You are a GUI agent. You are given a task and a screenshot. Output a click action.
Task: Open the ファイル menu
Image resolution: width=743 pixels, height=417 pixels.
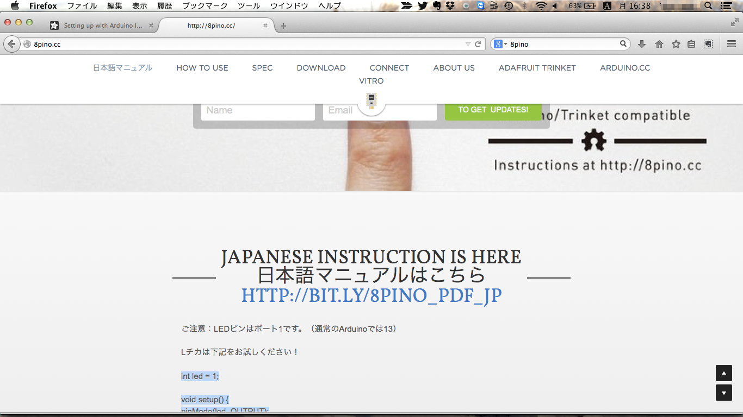click(x=82, y=6)
